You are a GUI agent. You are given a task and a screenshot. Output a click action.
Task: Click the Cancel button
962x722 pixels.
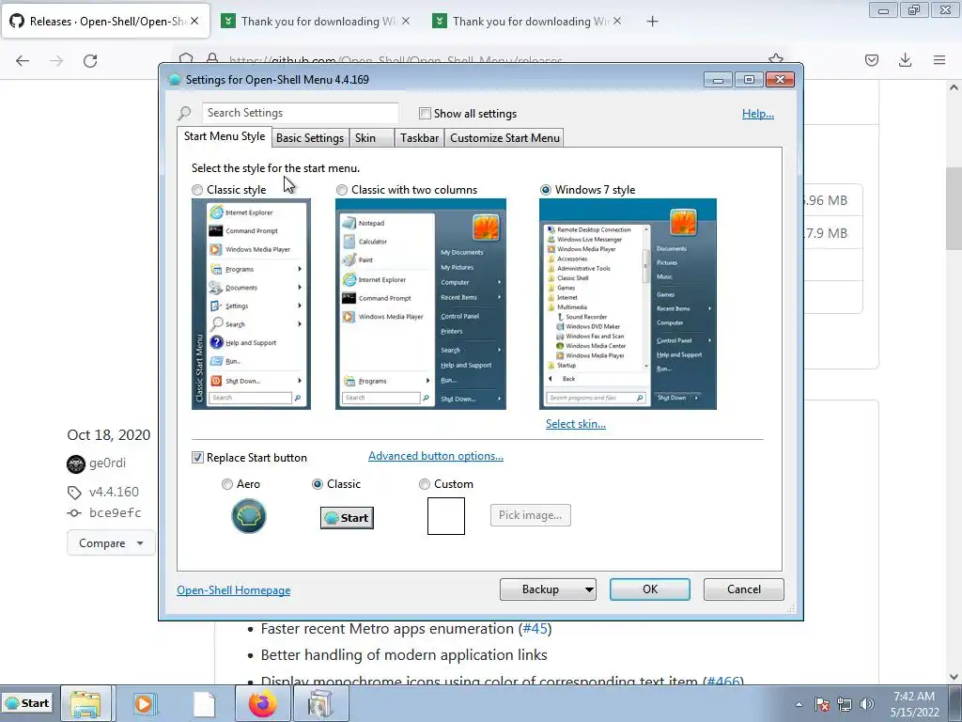744,589
